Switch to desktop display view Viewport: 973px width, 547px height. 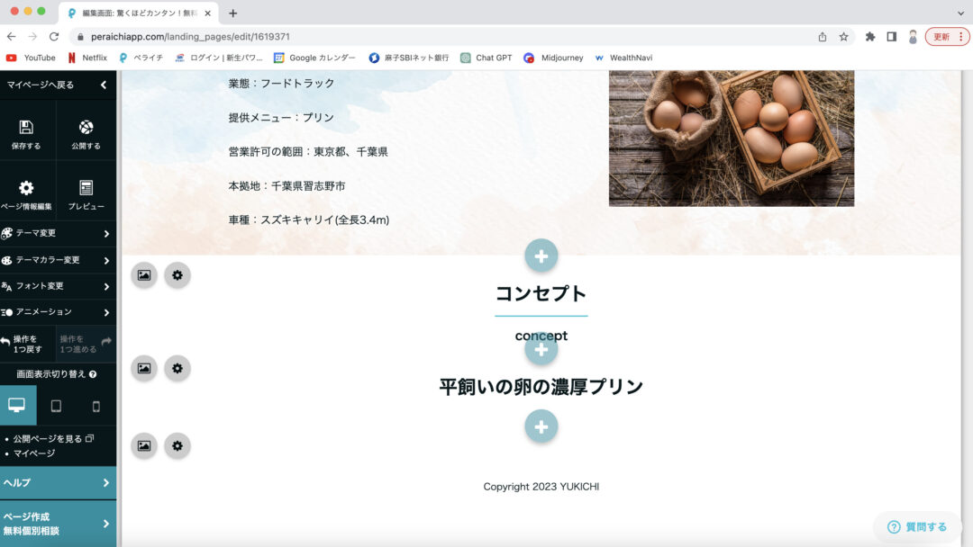click(x=17, y=406)
